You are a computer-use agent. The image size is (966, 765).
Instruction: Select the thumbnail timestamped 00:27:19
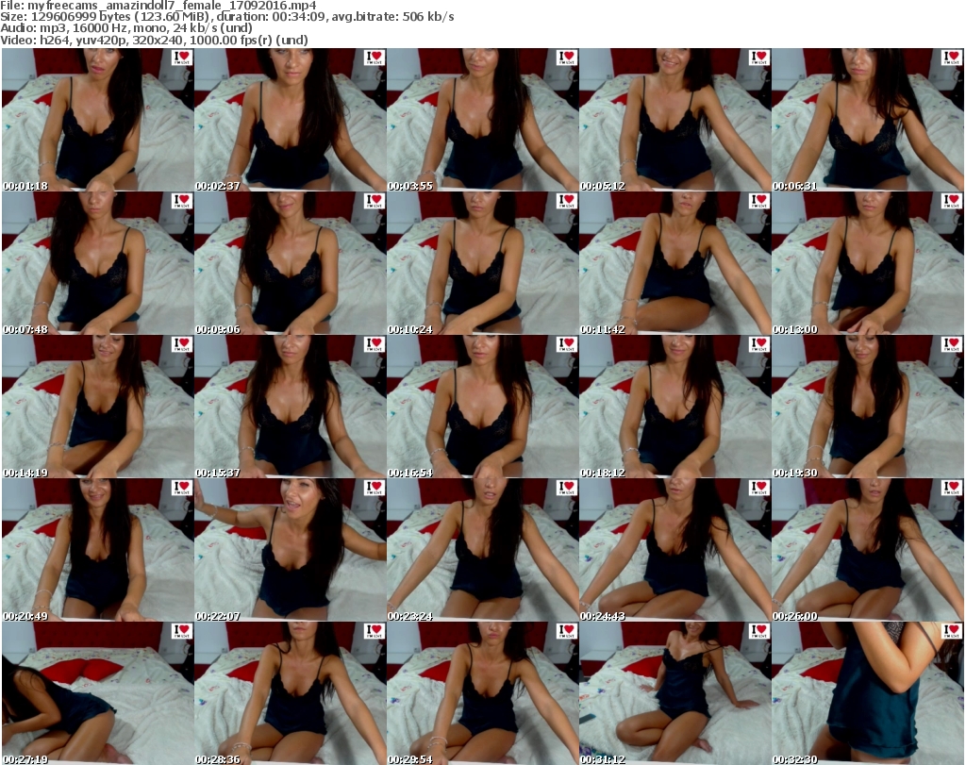click(98, 693)
